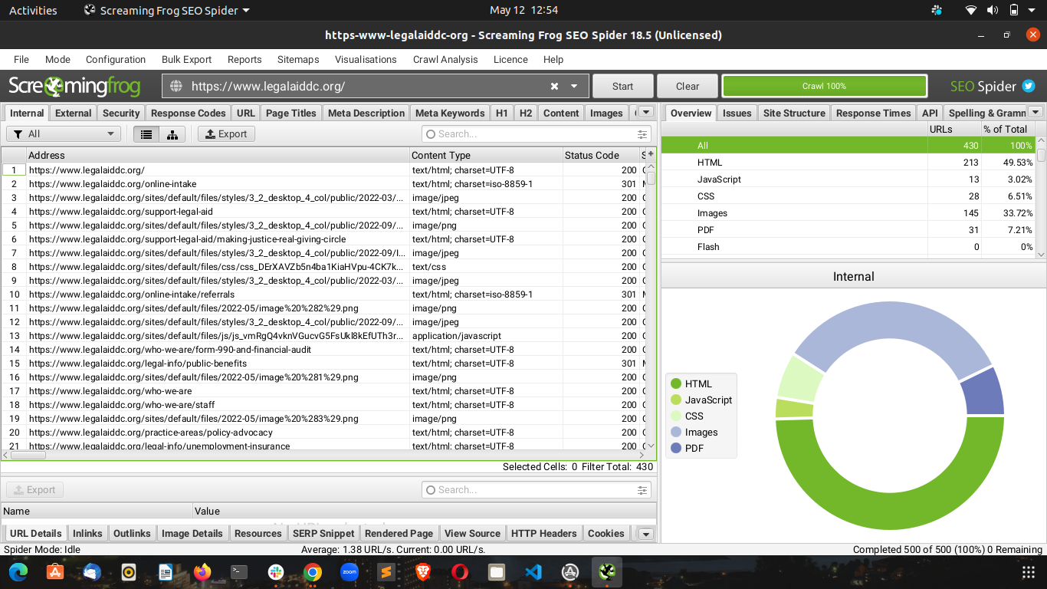Expand hidden main tabs dropdown arrow

tap(646, 112)
